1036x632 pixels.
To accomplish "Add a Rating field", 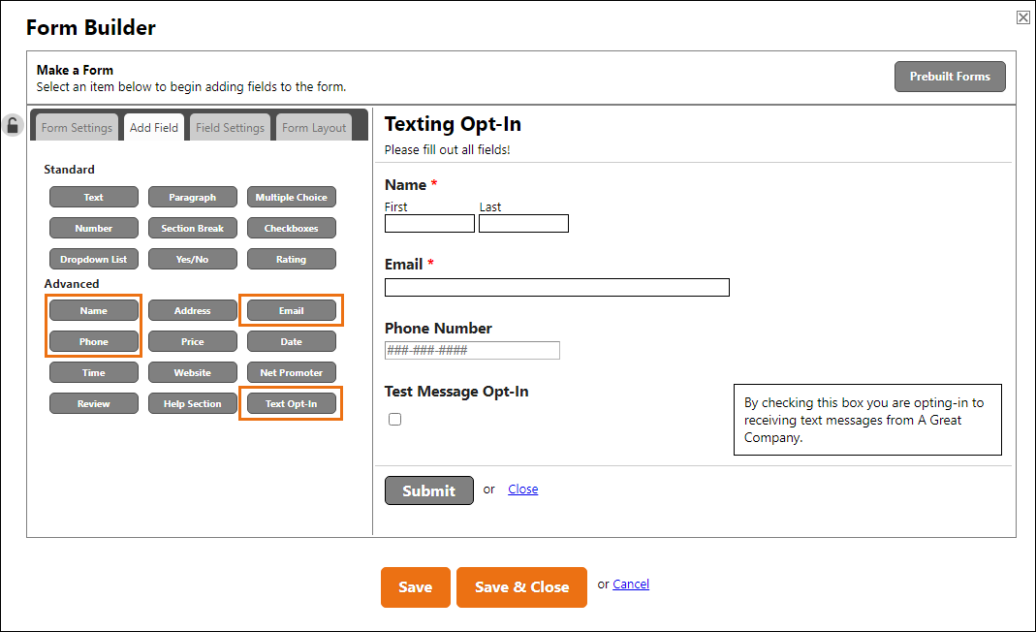I will (292, 259).
